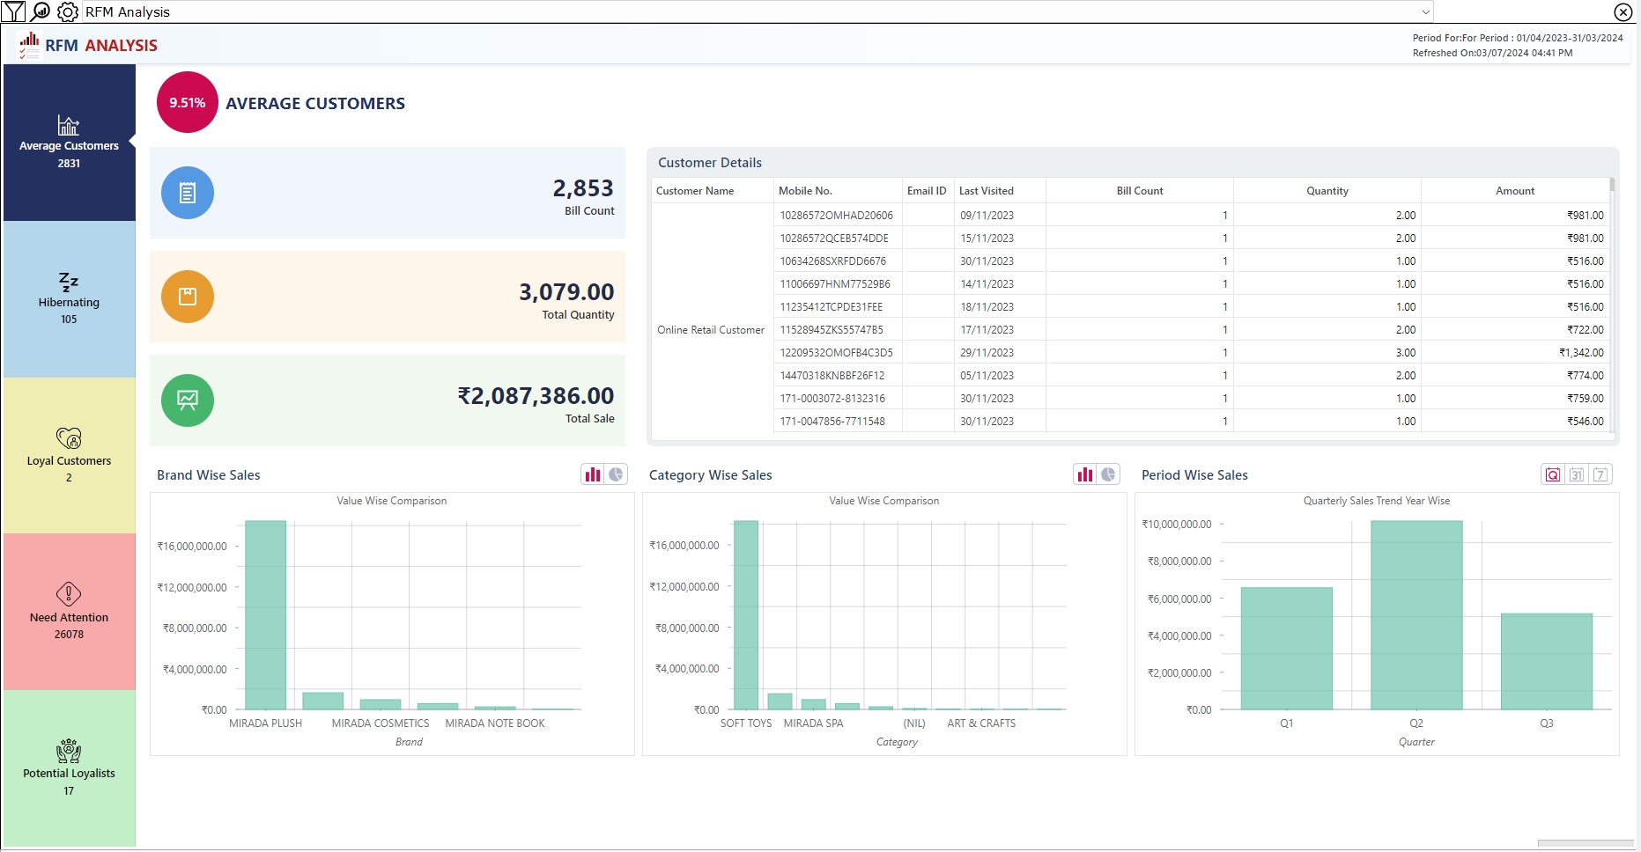Switch Brand Wise Sales to pie chart
This screenshot has height=852, width=1641.
tap(616, 474)
